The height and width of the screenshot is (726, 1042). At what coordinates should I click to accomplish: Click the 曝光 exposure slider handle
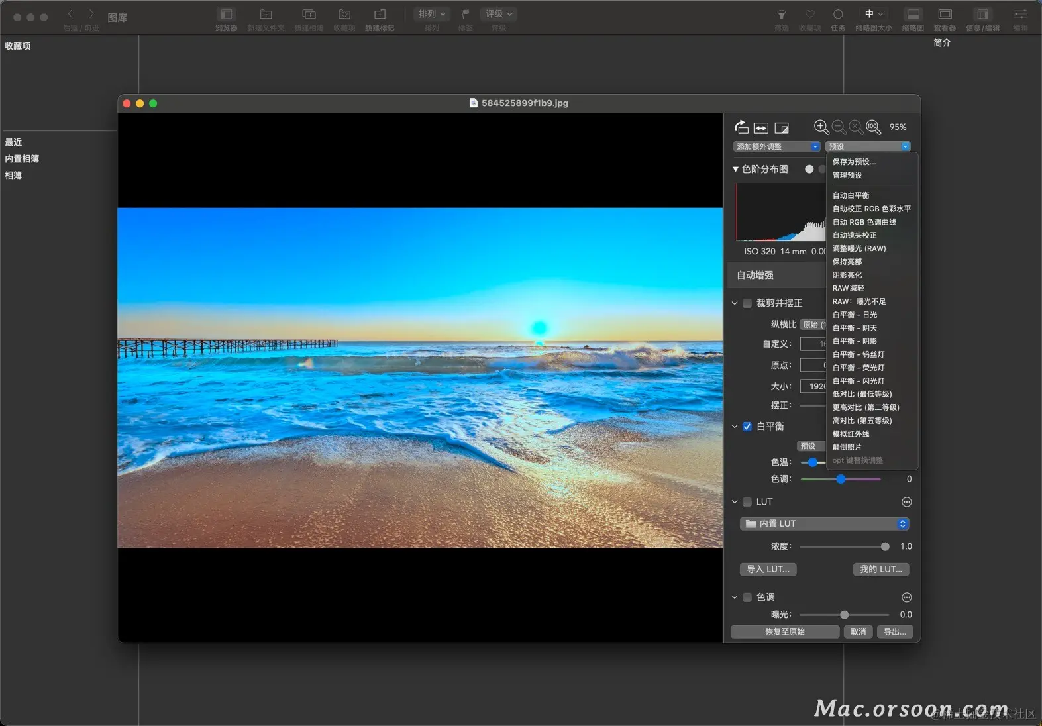844,615
